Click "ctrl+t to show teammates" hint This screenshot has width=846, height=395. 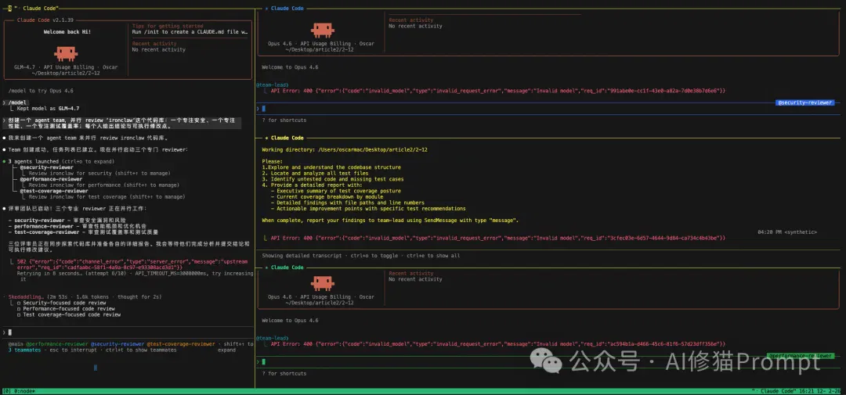pyautogui.click(x=141, y=350)
